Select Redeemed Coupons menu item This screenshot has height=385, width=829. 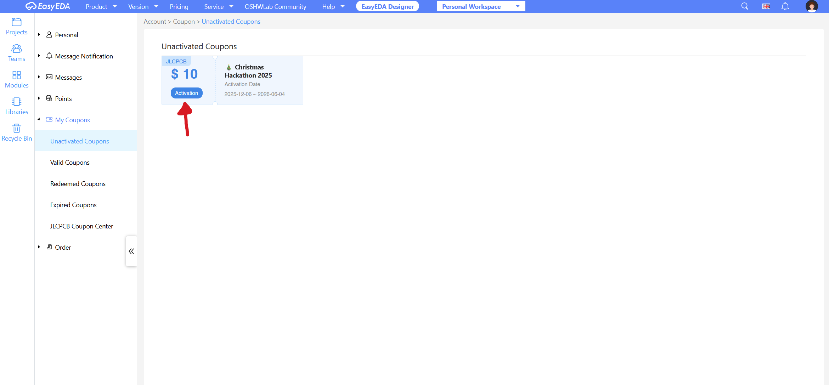pyautogui.click(x=78, y=184)
